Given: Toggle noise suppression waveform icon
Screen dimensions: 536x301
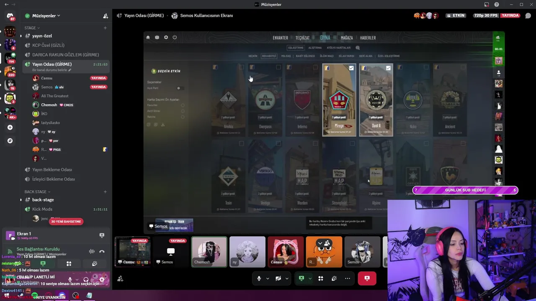Looking at the screenshot, I should click(92, 251).
